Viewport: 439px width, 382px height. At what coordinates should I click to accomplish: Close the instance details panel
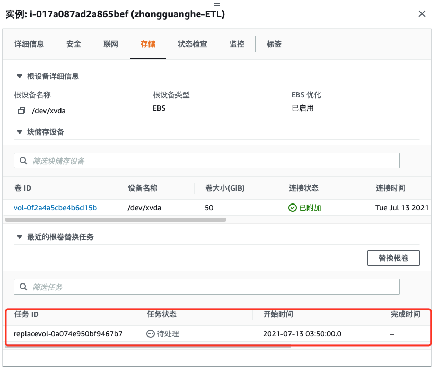[x=422, y=14]
